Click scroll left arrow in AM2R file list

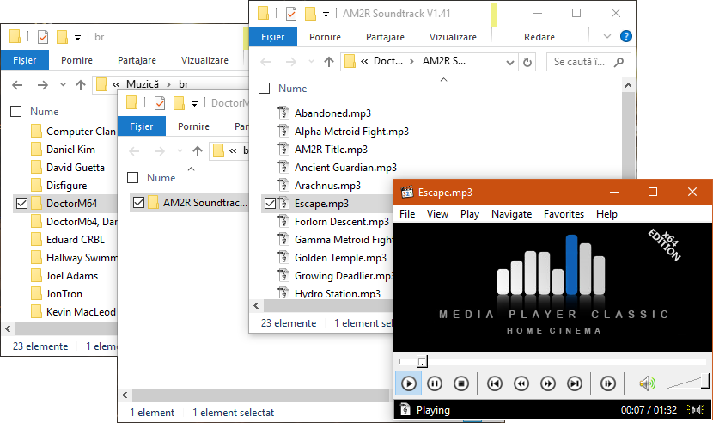point(256,305)
